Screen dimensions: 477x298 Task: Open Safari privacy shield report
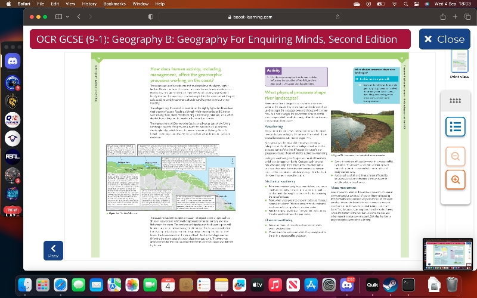[150, 17]
